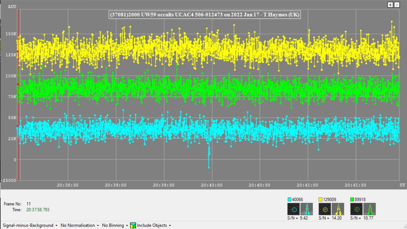Viewport: 407px width, 229px height.
Task: Click the cyan color swatch beside 40066
Action: (289, 199)
